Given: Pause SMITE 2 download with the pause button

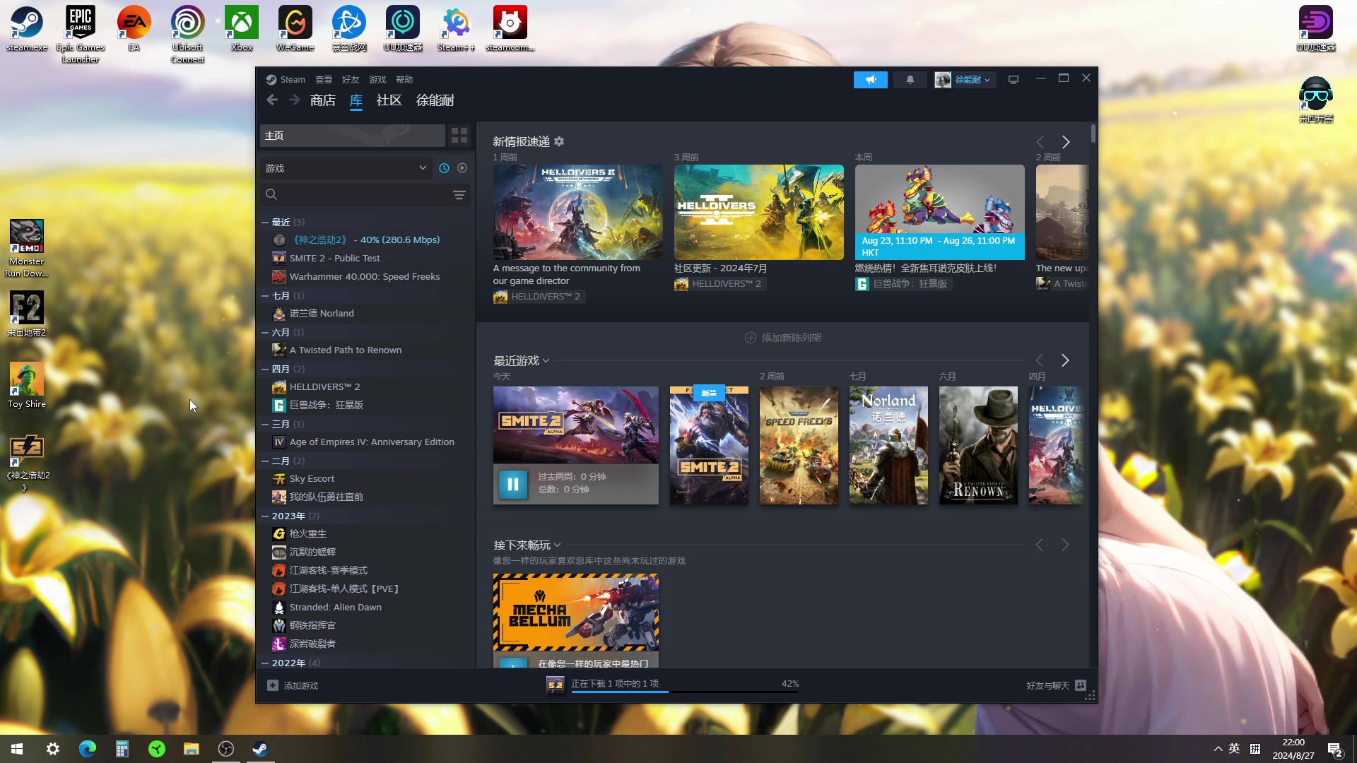Looking at the screenshot, I should click(x=513, y=484).
